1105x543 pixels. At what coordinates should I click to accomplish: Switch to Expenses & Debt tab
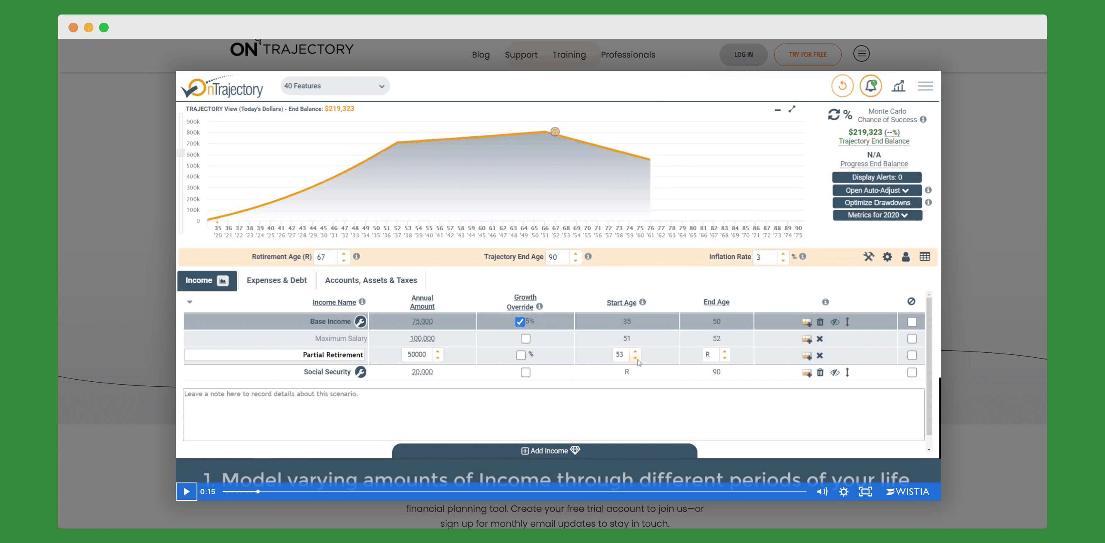point(276,280)
